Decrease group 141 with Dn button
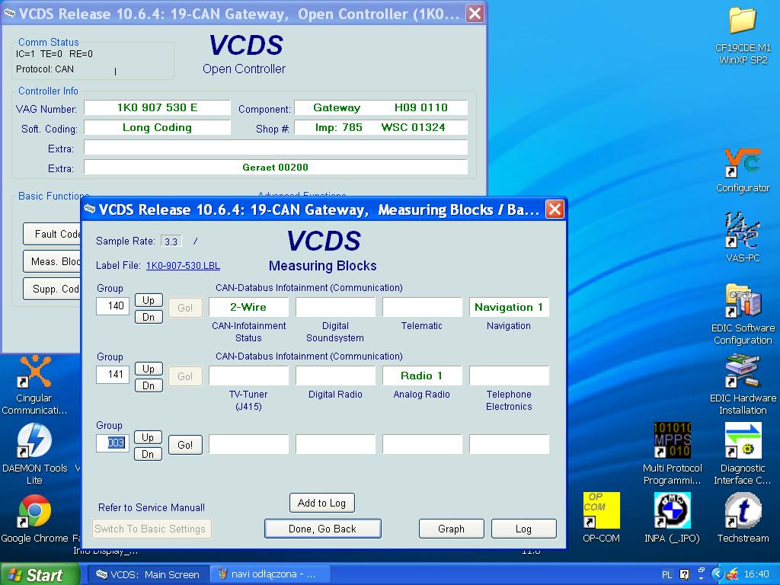Screen dimensions: 780x585 pos(149,385)
